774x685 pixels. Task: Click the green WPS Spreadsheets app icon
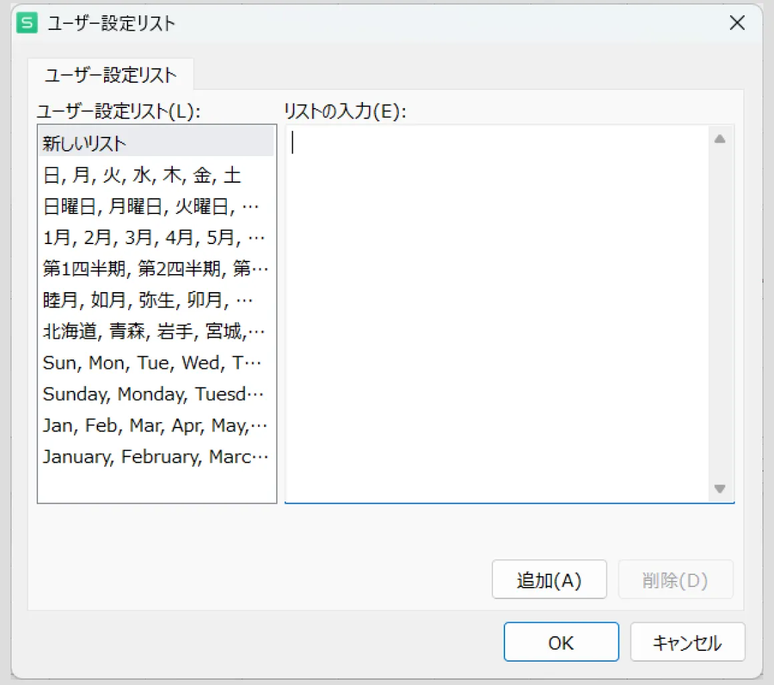[x=27, y=23]
